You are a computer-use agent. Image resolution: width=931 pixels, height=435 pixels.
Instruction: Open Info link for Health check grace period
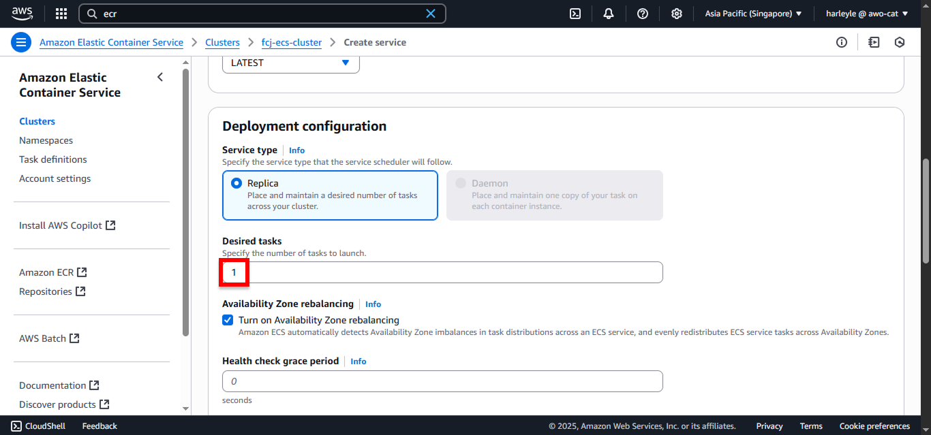tap(358, 361)
